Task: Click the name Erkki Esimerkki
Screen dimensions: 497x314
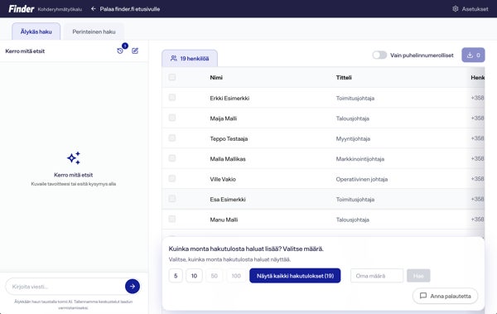Action: [229, 98]
